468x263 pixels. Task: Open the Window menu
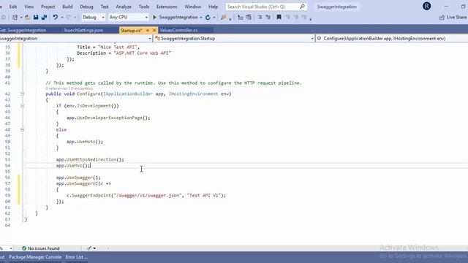193,7
